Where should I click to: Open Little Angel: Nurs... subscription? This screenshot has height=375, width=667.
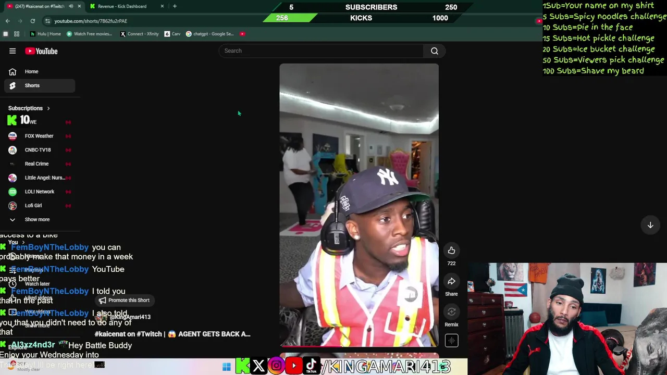pyautogui.click(x=39, y=178)
